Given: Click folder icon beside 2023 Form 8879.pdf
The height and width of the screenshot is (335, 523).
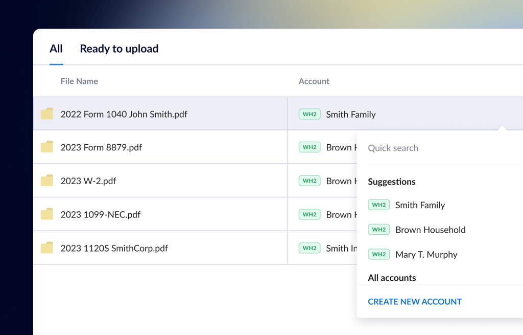Looking at the screenshot, I should tap(47, 147).
